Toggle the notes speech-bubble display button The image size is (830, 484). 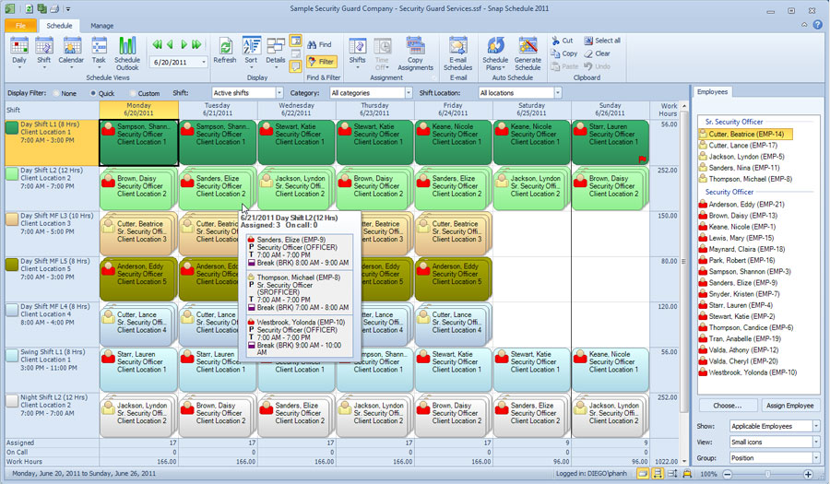(295, 66)
